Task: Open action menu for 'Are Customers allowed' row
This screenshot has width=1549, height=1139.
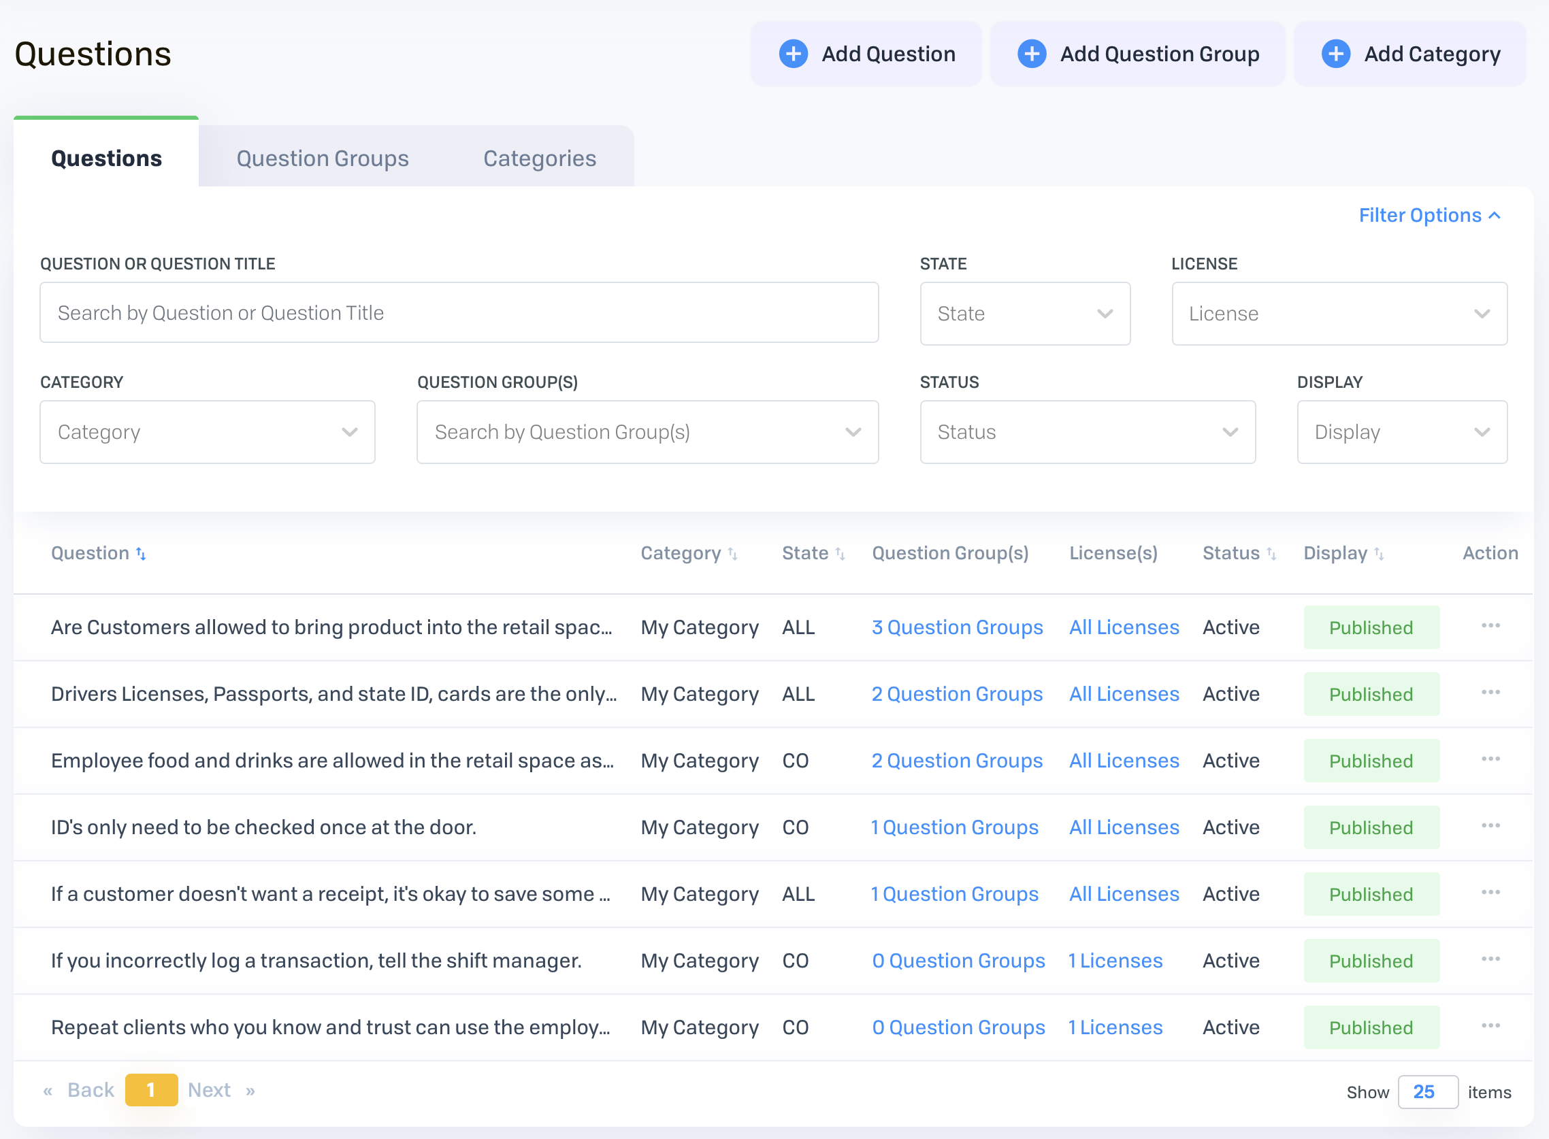Action: click(x=1490, y=625)
